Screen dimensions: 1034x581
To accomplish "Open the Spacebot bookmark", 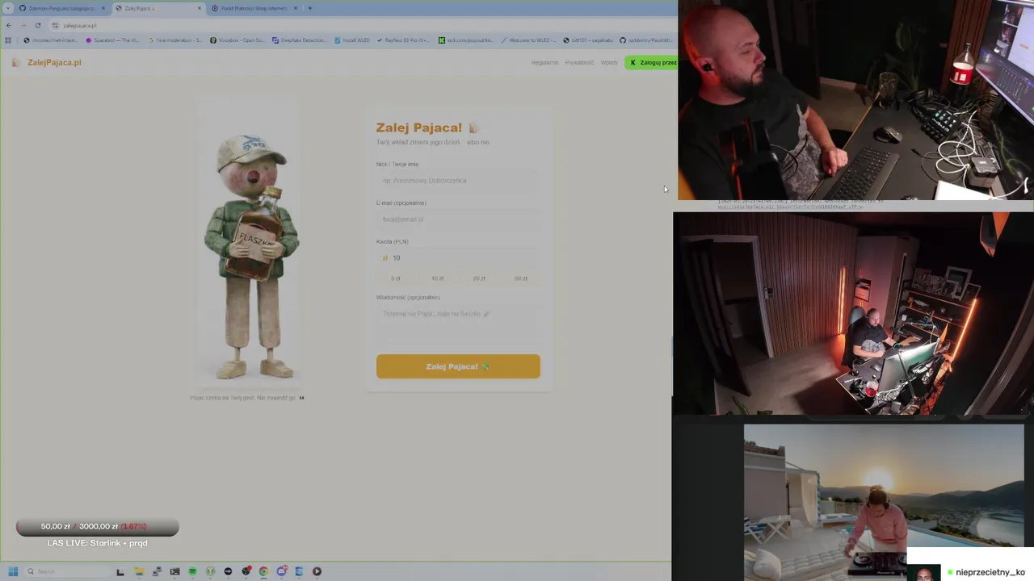I will [x=112, y=40].
